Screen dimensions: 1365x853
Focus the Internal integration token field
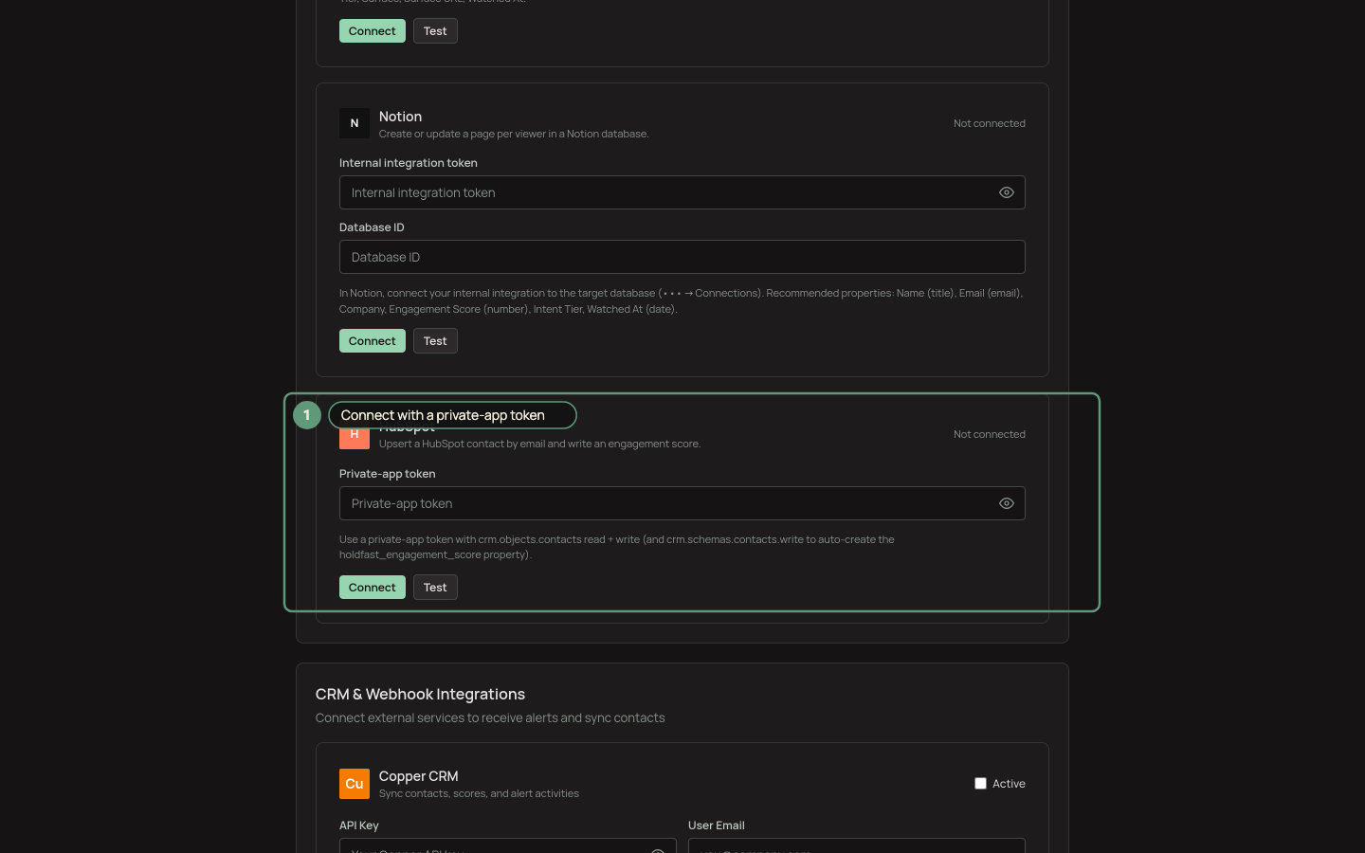click(x=682, y=192)
